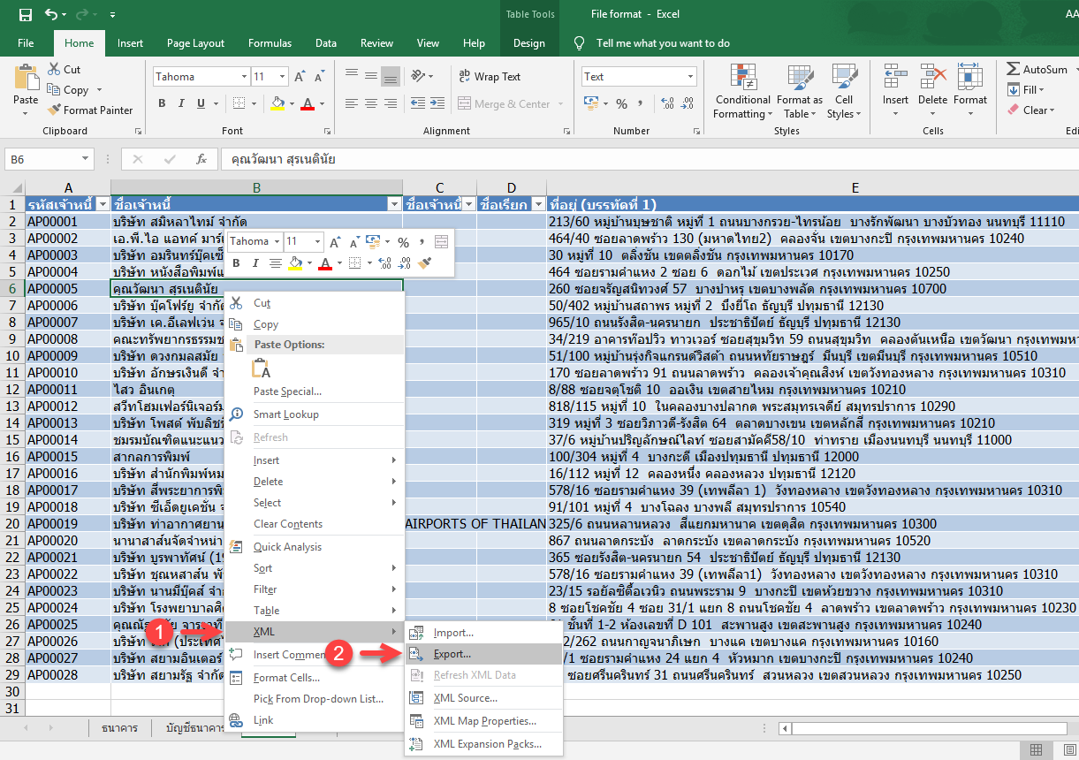Click the fill color bucket in mini toolbar
This screenshot has width=1079, height=760.
[296, 263]
